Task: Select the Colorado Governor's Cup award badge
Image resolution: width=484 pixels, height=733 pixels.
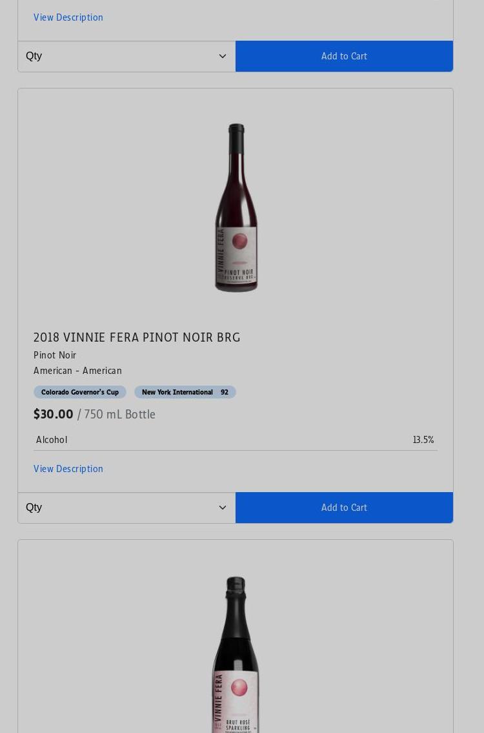Action: click(80, 392)
